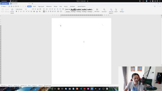
Task: Open the Settings ribbon button
Action: (122, 10)
